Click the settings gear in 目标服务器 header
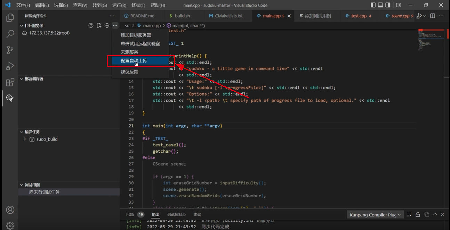The image size is (450, 230). (107, 26)
